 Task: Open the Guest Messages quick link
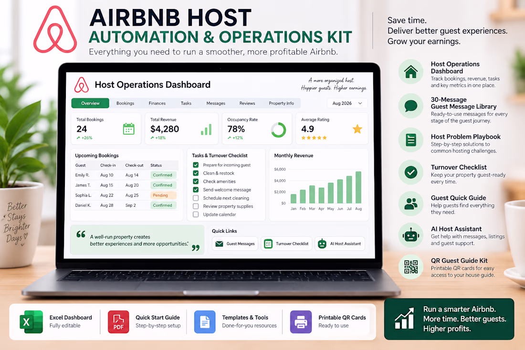point(235,244)
